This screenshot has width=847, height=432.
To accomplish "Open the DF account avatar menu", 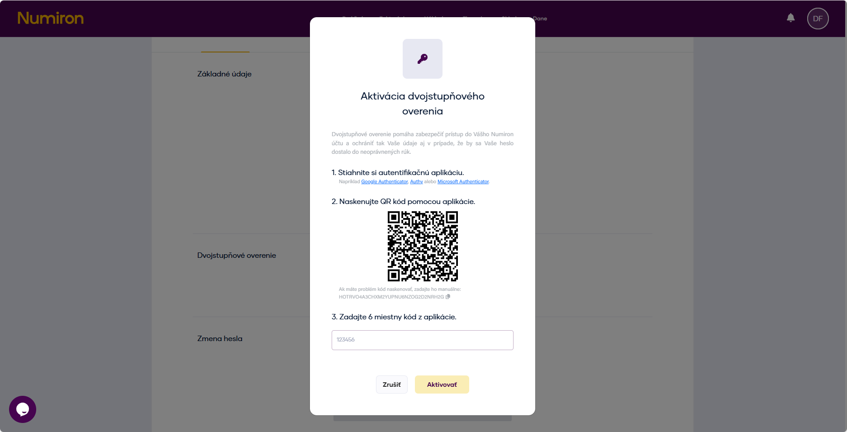I will pyautogui.click(x=818, y=19).
